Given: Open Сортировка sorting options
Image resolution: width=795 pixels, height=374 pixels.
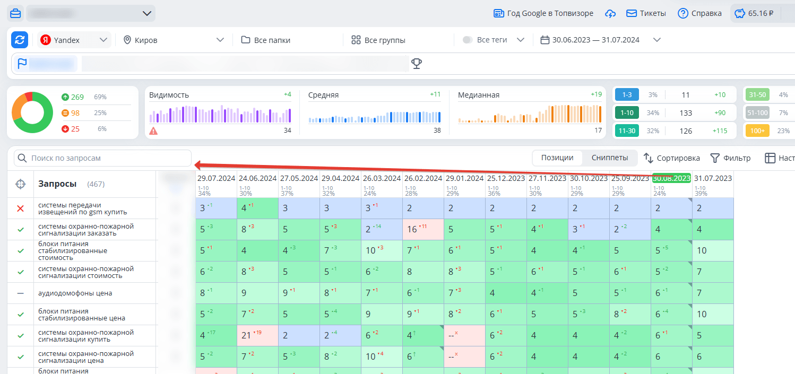Looking at the screenshot, I should coord(672,158).
